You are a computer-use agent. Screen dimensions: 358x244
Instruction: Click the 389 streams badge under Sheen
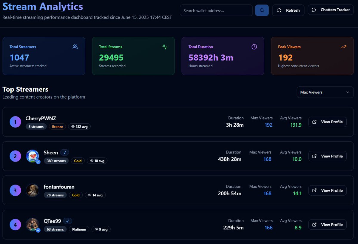click(56, 161)
